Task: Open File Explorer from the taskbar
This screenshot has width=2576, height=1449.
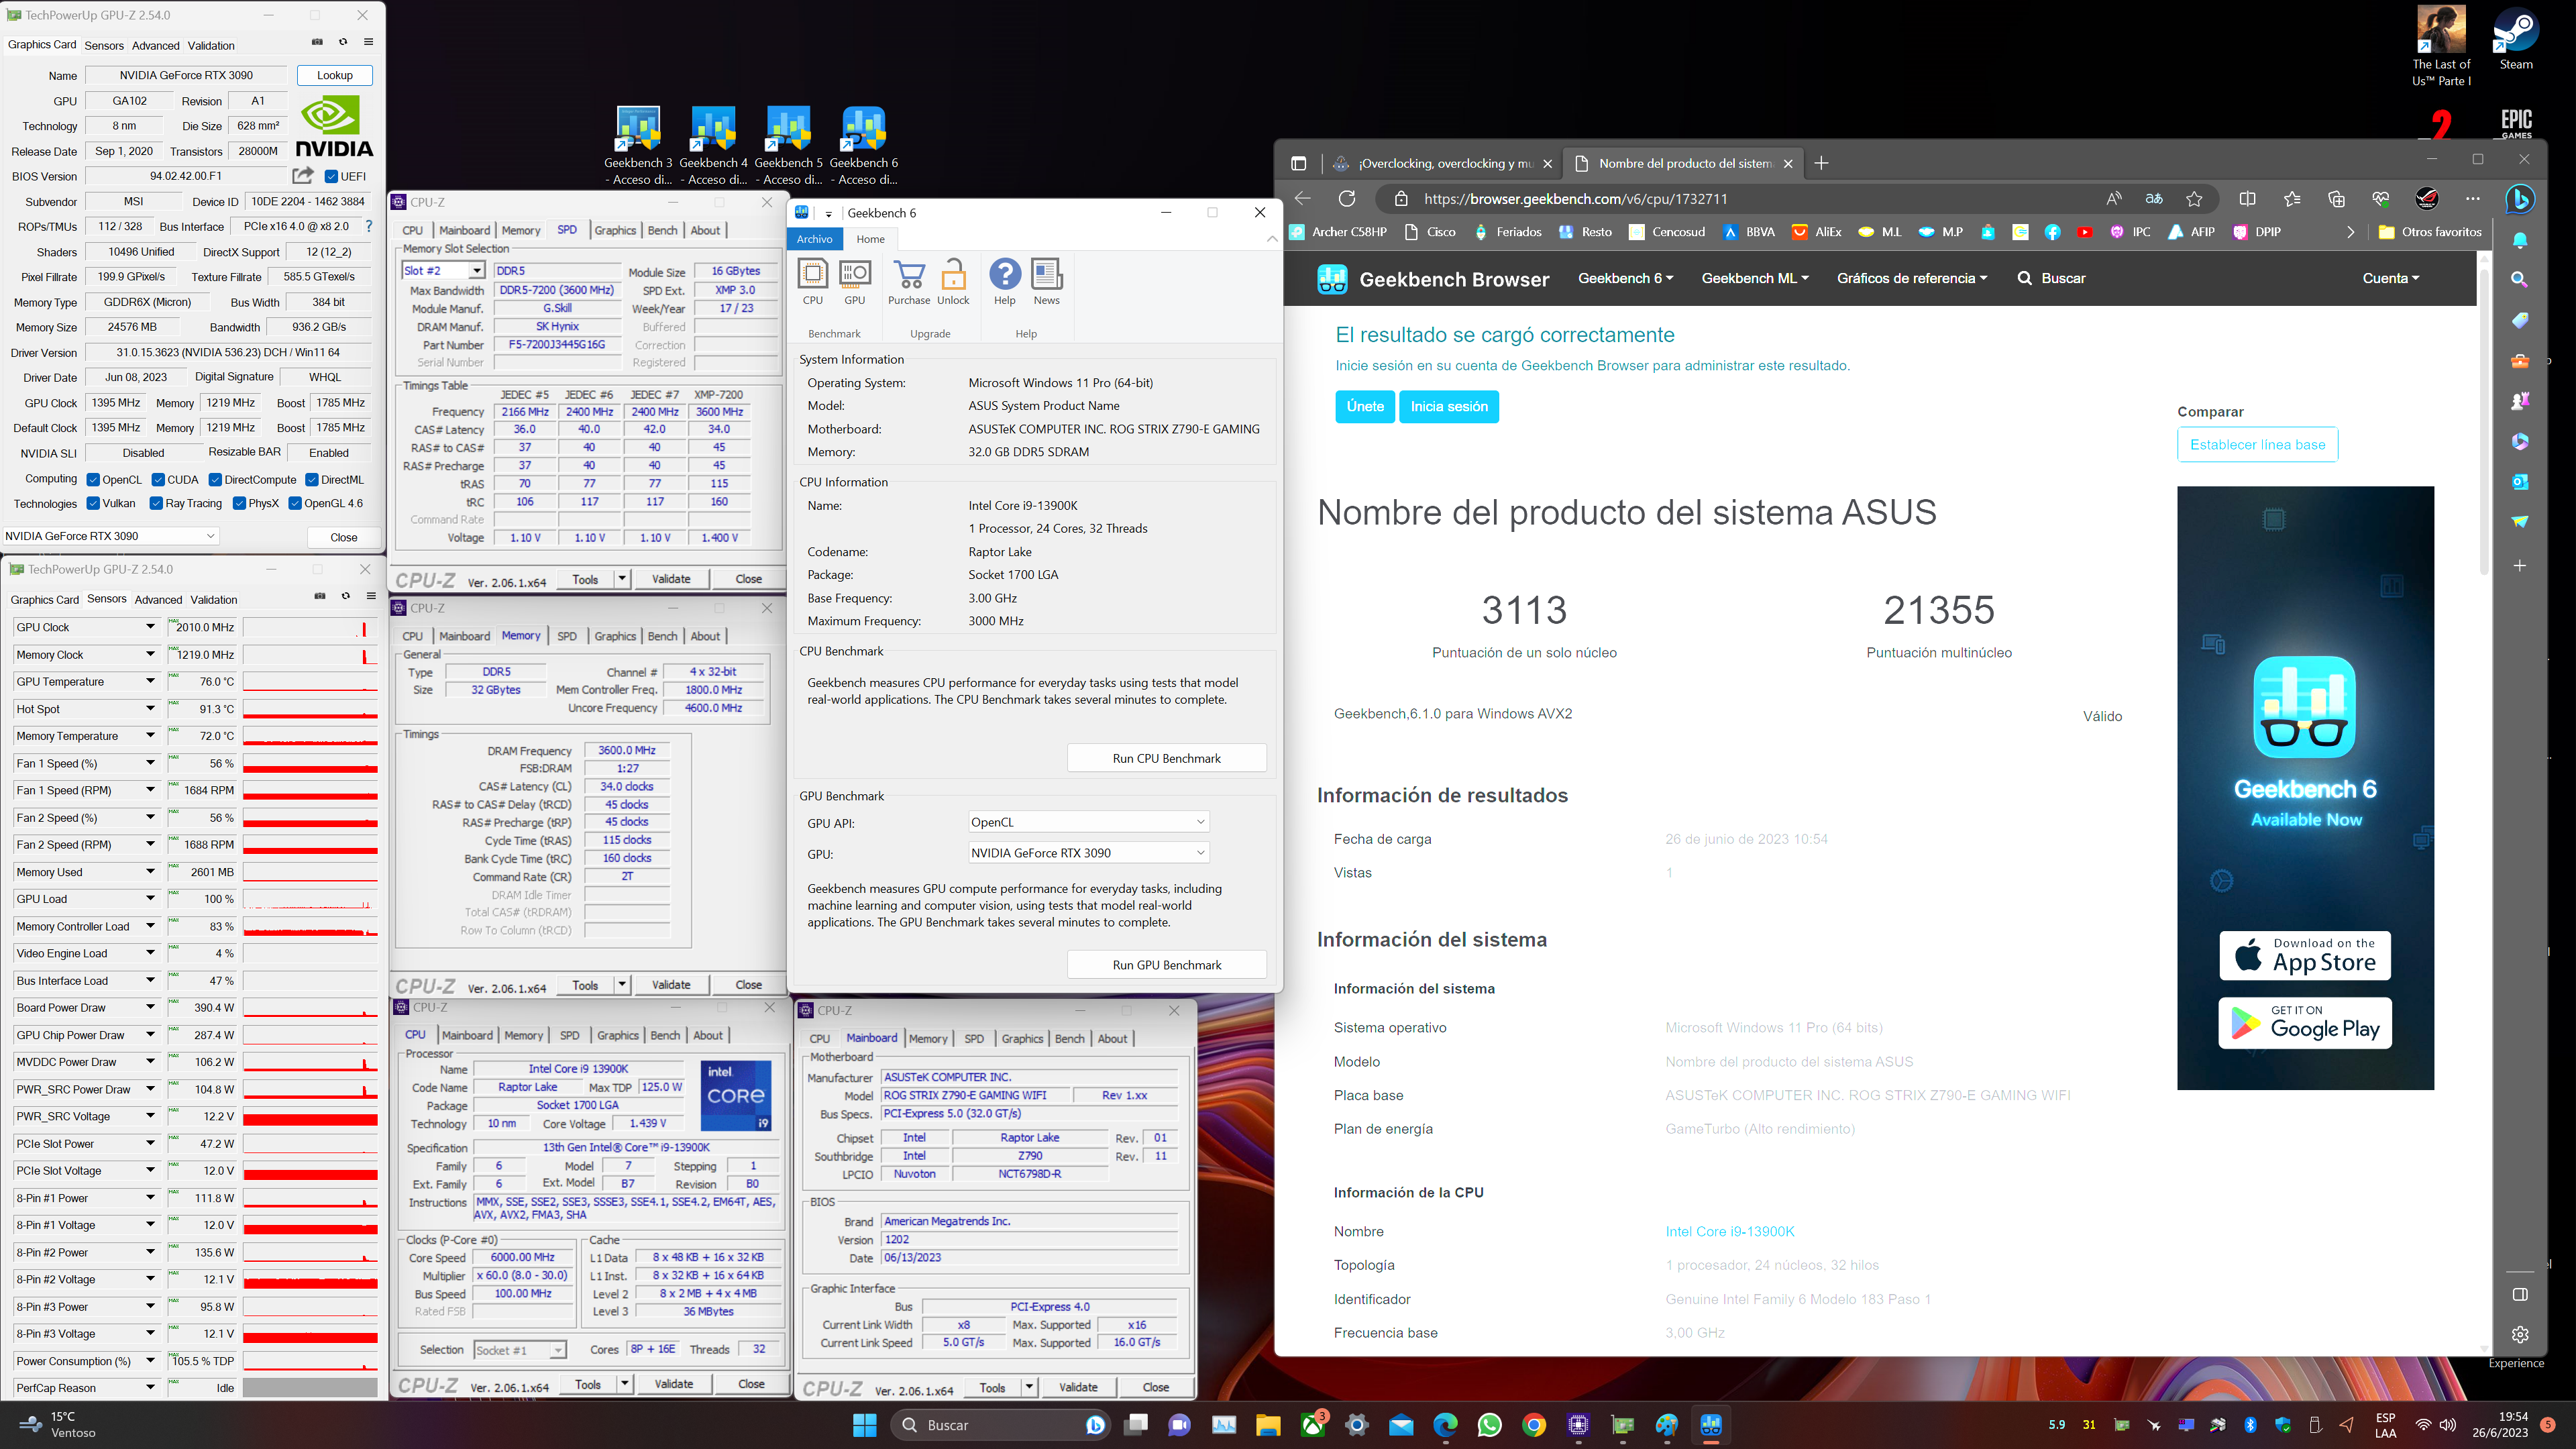Action: 1268,1425
